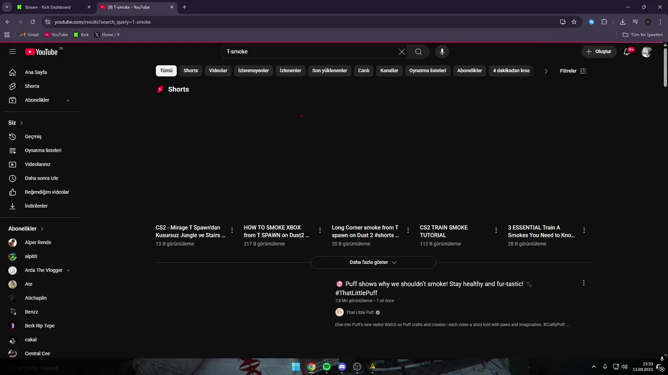Select the İzlenmeyenler filter chip

[x=254, y=71]
